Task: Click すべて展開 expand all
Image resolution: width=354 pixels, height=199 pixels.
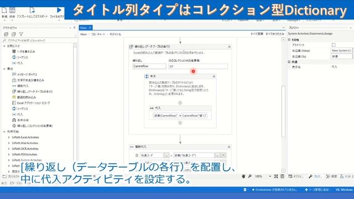Action: 257,34
